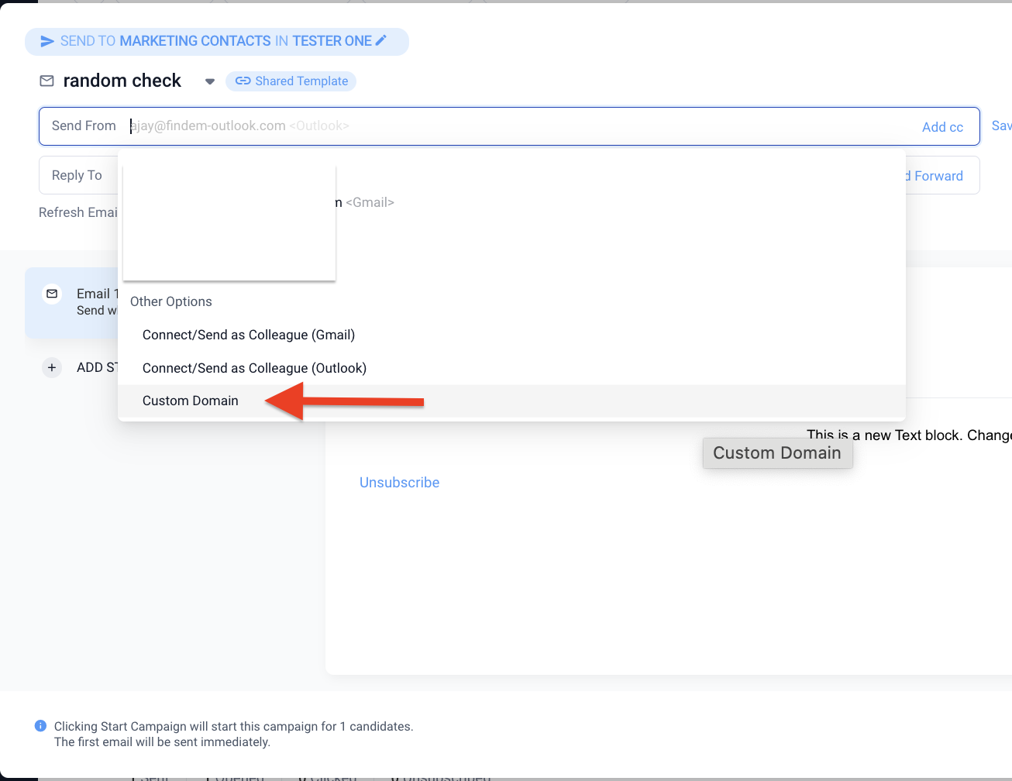Click the paper plane send icon

click(x=47, y=41)
